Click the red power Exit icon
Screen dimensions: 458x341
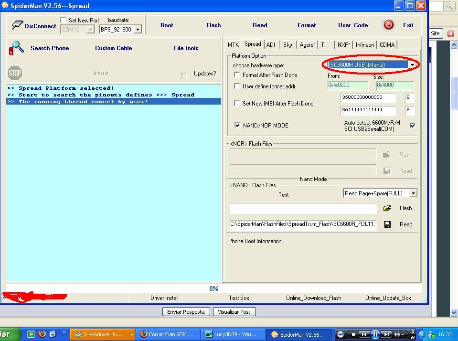pos(388,25)
